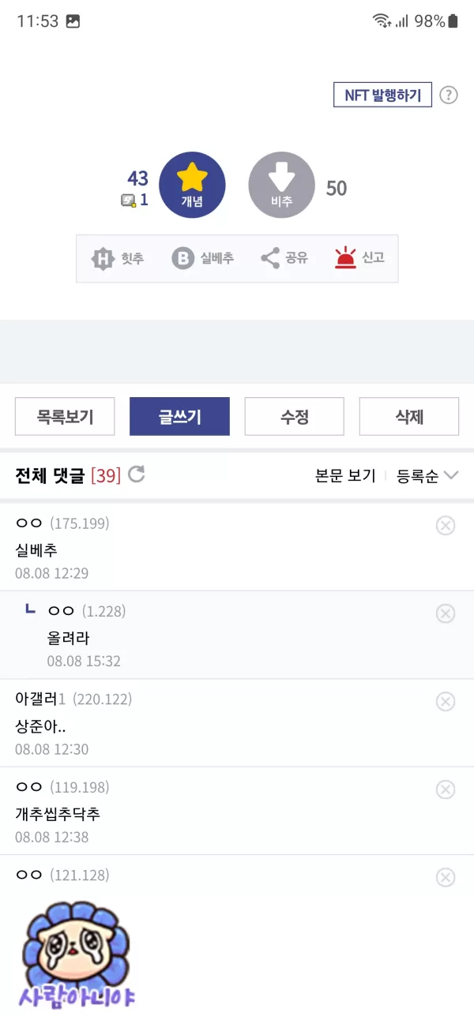Refresh the comments list
This screenshot has height=1016, width=474.
click(137, 474)
